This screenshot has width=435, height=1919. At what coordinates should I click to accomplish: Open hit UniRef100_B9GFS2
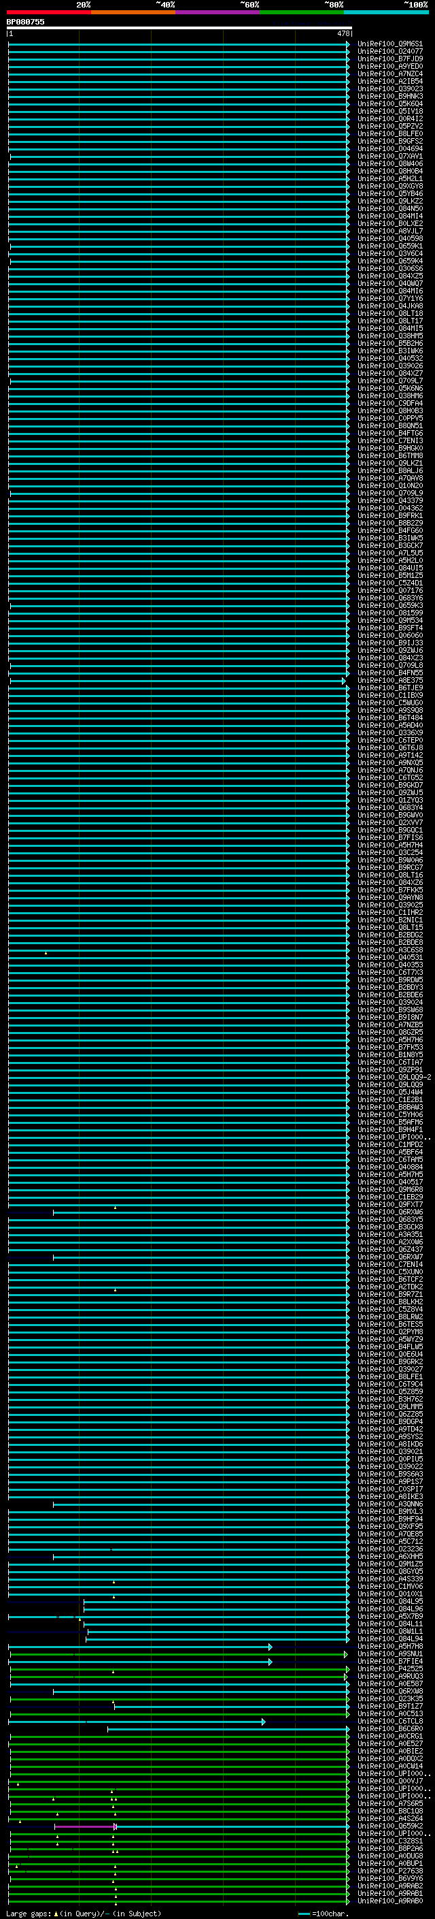point(390,141)
